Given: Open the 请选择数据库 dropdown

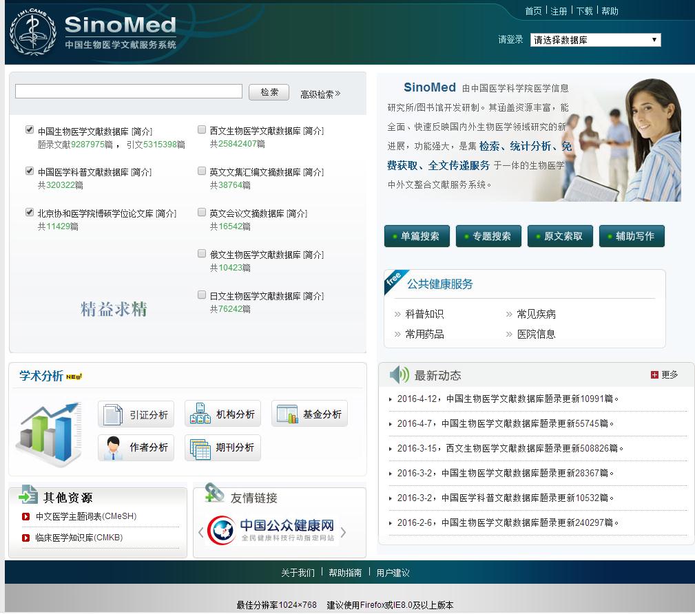Looking at the screenshot, I should [x=595, y=40].
